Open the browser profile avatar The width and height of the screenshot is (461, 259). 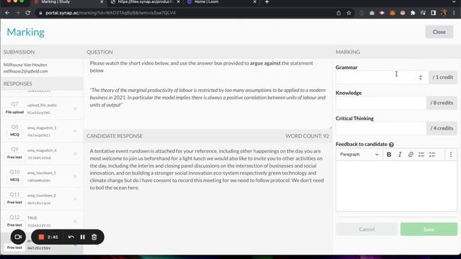point(444,13)
